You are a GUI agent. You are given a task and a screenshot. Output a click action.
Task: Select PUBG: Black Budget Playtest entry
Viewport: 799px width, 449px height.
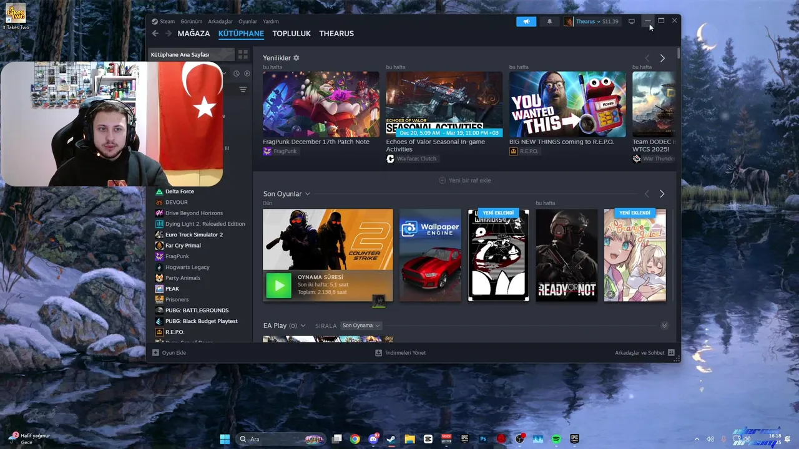[x=201, y=321]
